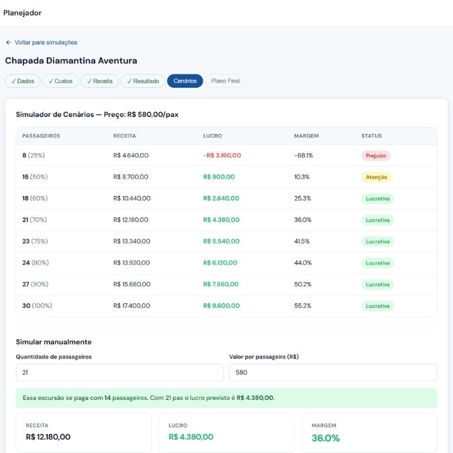Click the Margem summary card at the bottom
Viewport: 453px width, 453px height.
pyautogui.click(x=369, y=432)
